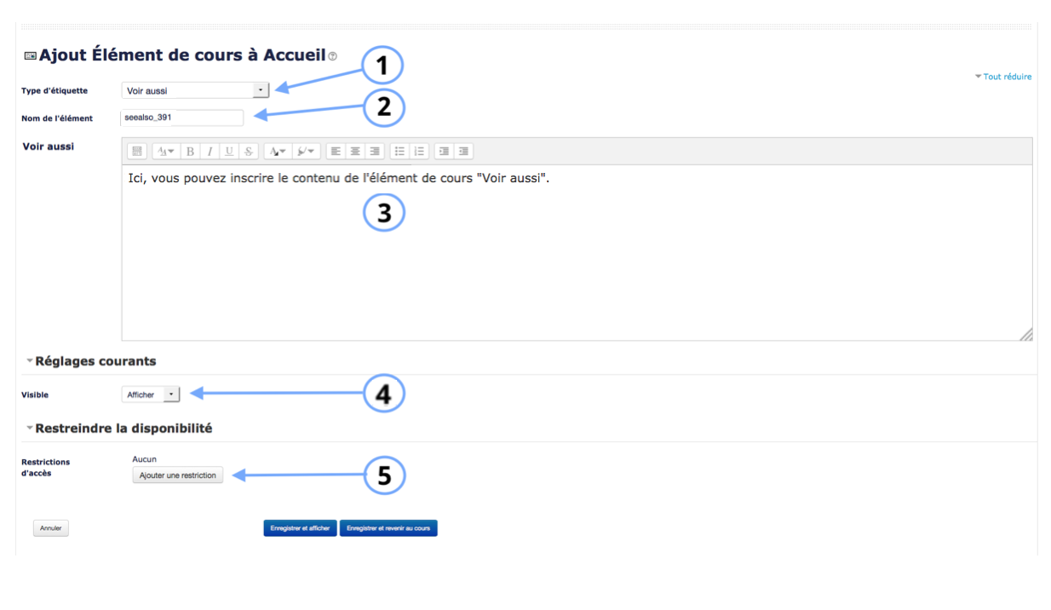Viewport: 1051px width, 610px height.
Task: Center align the text
Action: pyautogui.click(x=355, y=152)
